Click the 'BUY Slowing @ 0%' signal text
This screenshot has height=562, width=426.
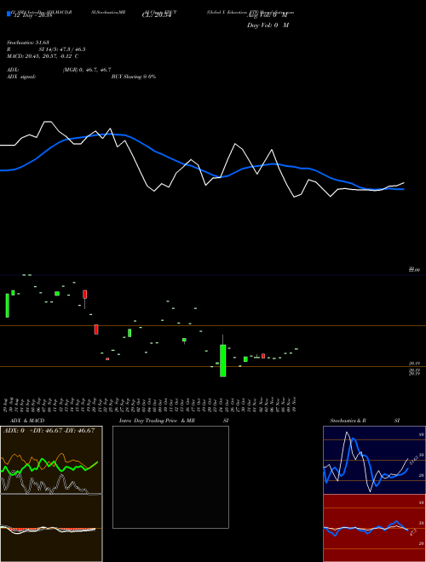pyautogui.click(x=134, y=77)
